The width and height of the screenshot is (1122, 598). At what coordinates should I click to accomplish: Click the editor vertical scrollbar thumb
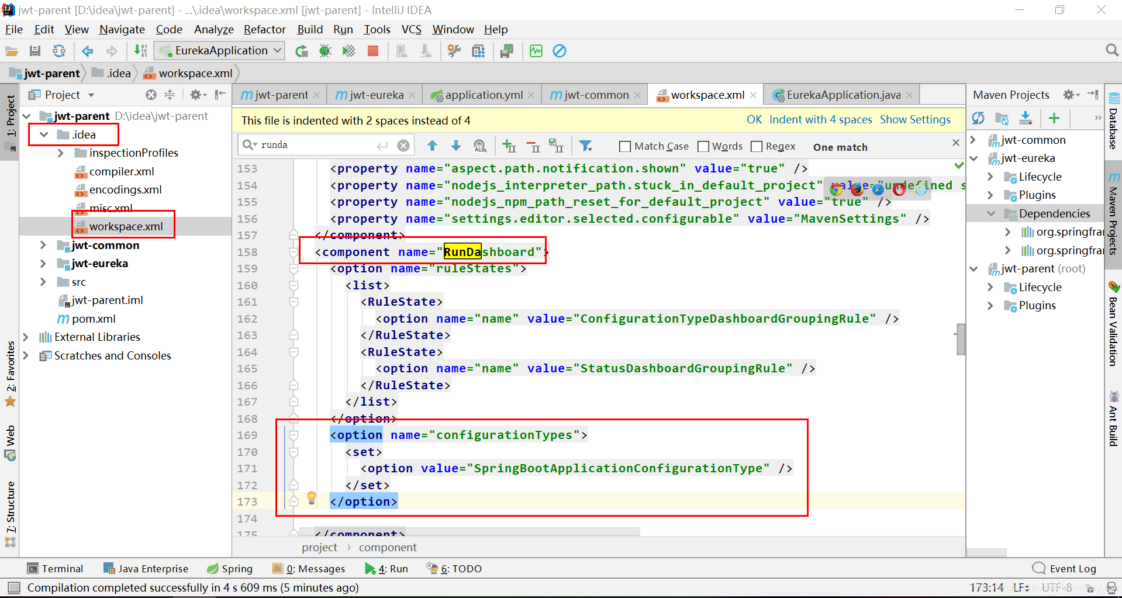[961, 339]
